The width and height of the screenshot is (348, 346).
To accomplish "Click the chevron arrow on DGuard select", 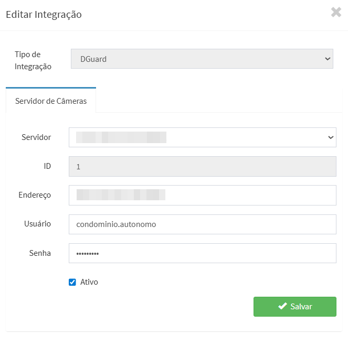I will [328, 59].
